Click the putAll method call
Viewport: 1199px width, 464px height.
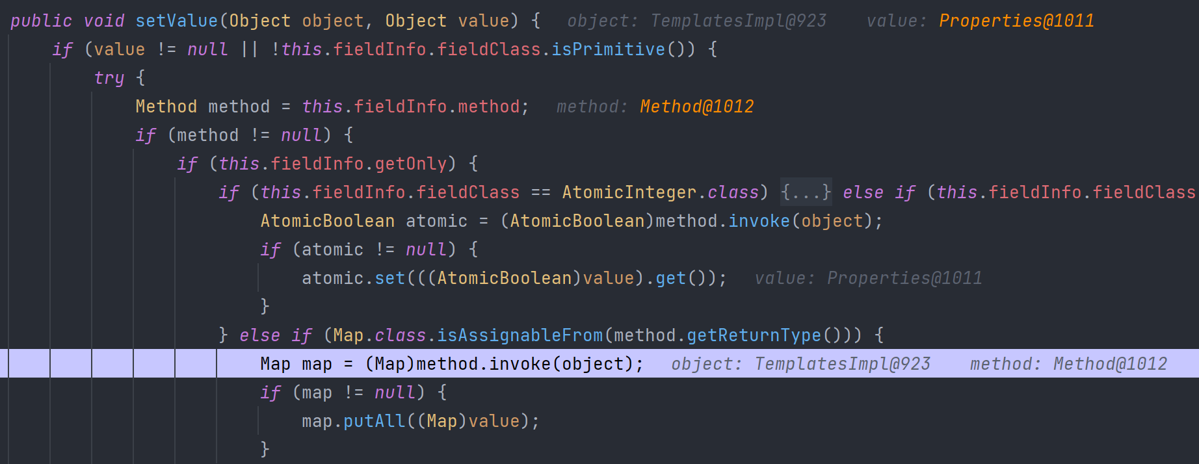click(375, 421)
